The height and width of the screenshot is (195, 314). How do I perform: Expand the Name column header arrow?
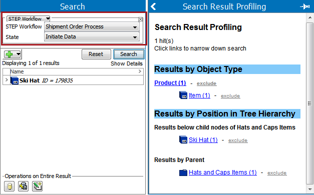click(x=140, y=71)
